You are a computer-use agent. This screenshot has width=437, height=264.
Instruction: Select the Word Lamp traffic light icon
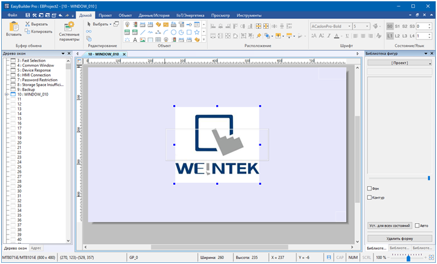point(135,25)
